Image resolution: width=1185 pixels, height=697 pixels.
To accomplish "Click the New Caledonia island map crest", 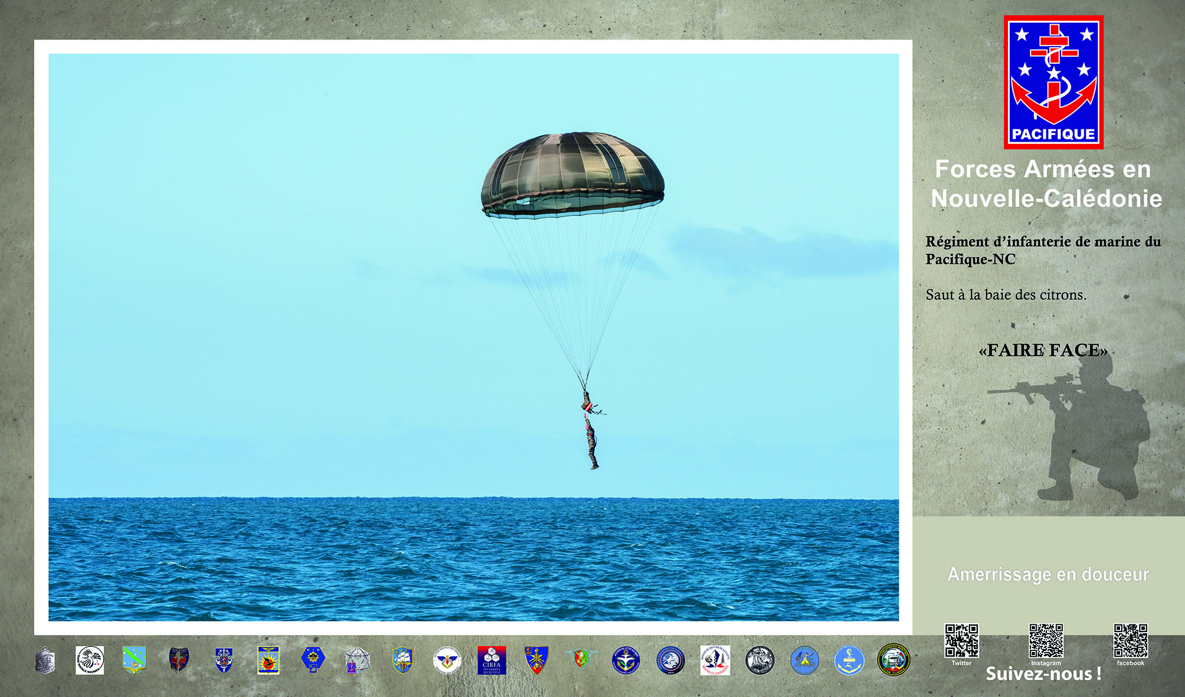I will [x=135, y=660].
